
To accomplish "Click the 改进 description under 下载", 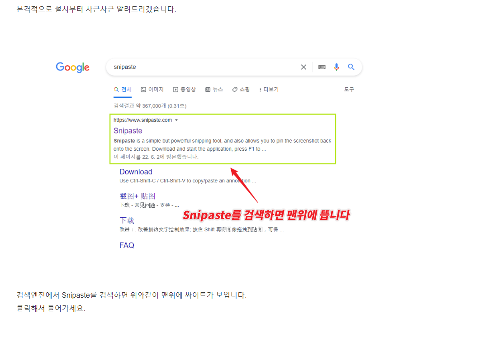I will tap(202, 230).
